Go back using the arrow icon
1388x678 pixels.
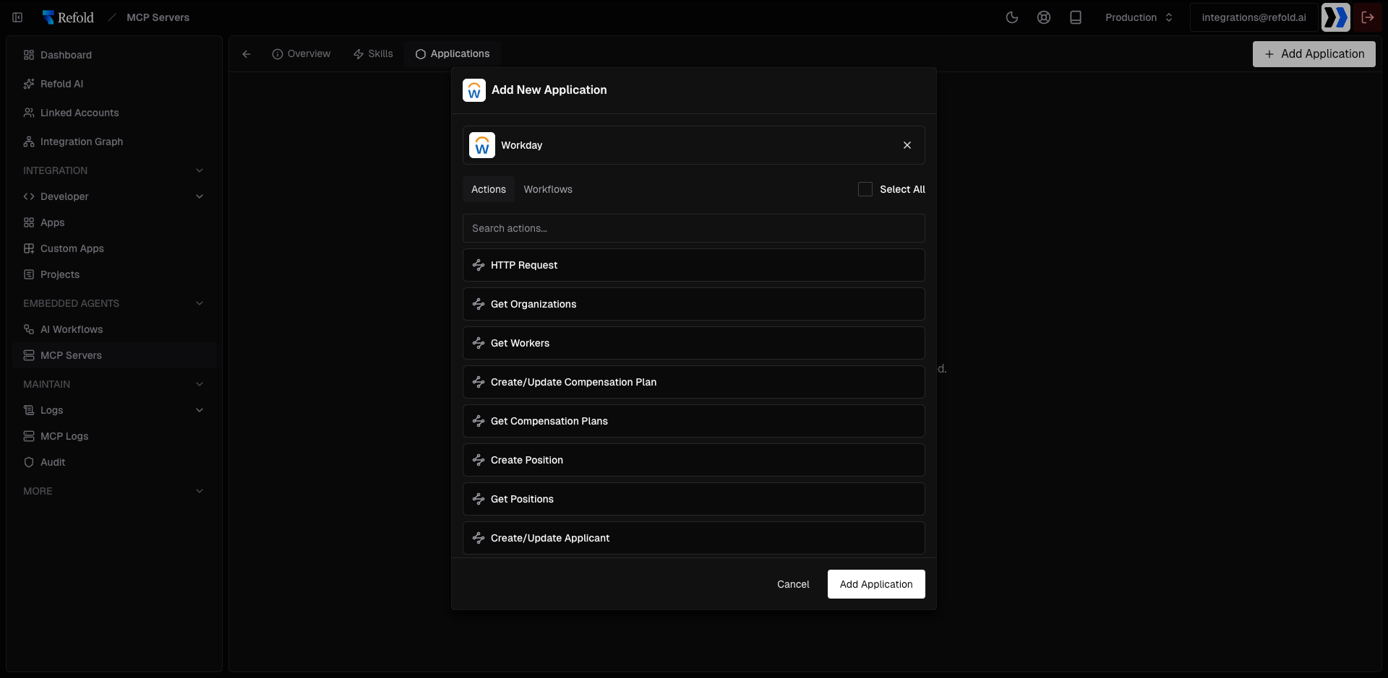(x=247, y=54)
